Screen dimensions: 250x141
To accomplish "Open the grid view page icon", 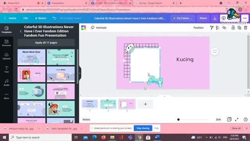I will (229, 119).
